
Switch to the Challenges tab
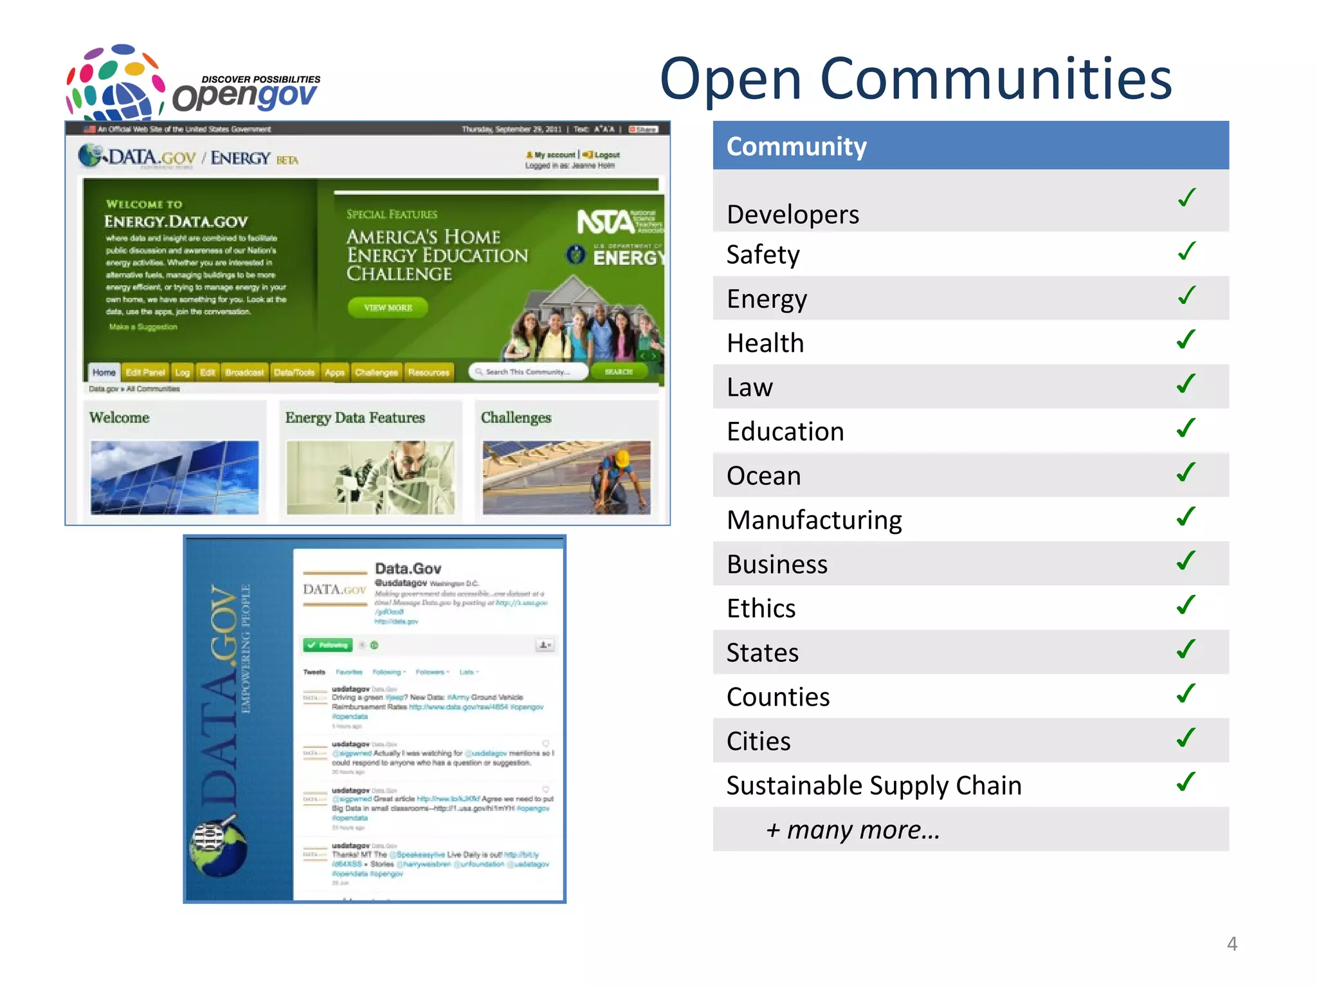click(376, 372)
